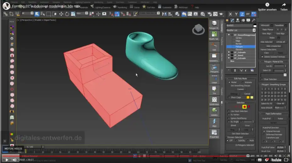The height and width of the screenshot is (163, 292).
Task: Open the Display command panel tab
Action: coord(248,20)
